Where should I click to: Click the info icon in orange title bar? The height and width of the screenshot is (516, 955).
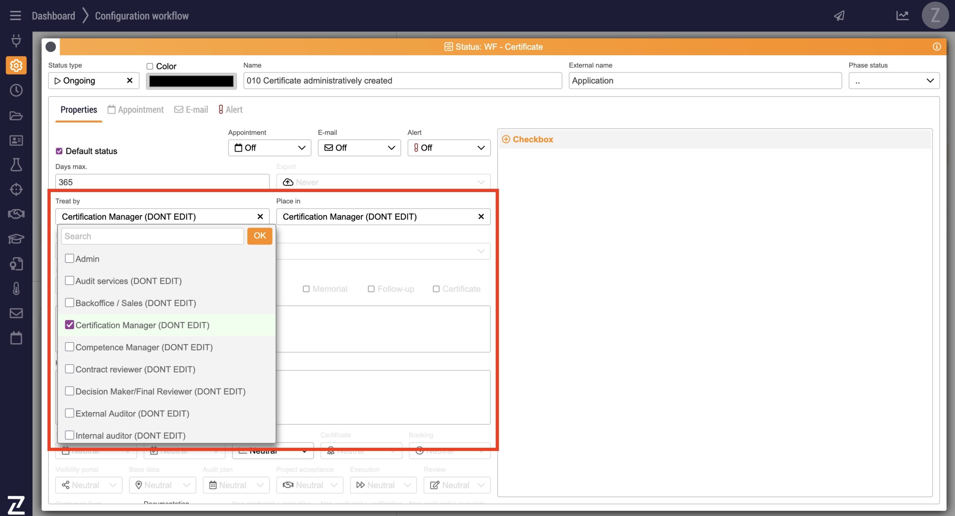click(x=936, y=47)
